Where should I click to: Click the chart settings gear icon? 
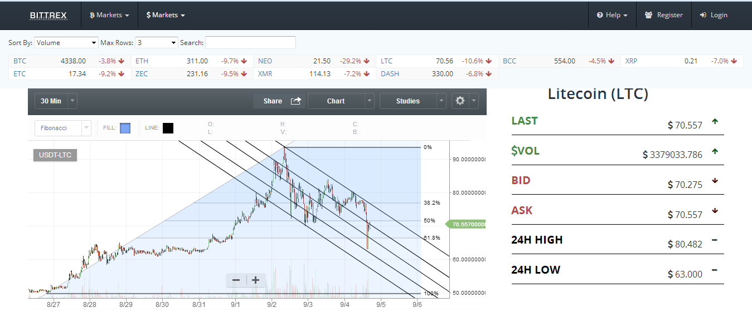tap(460, 101)
